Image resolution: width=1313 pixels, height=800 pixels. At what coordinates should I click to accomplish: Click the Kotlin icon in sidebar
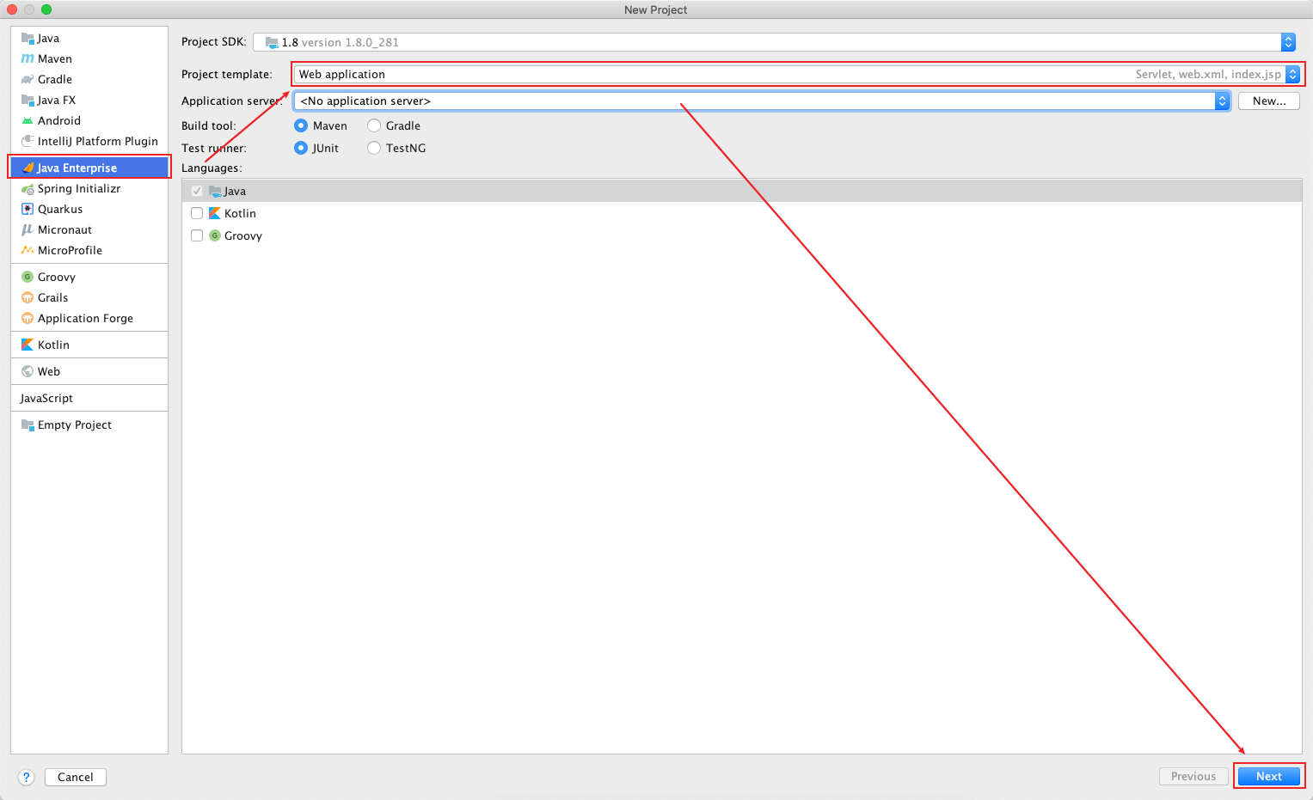[28, 345]
